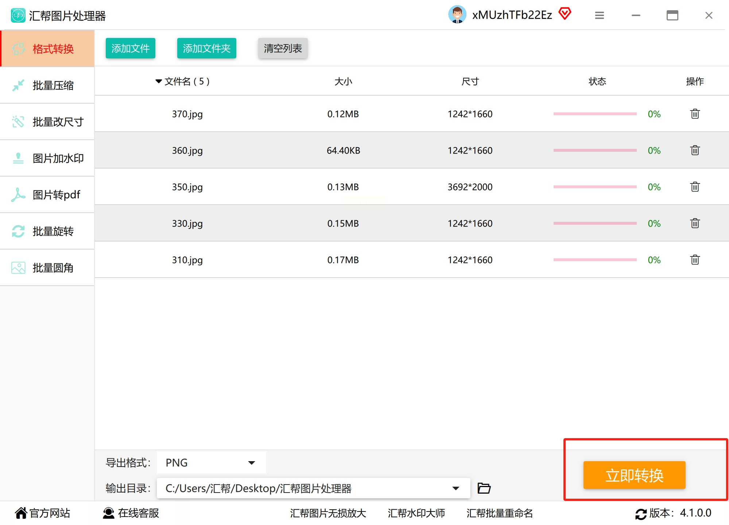Expand the 输出目录 path dropdown
The image size is (729, 525).
455,488
